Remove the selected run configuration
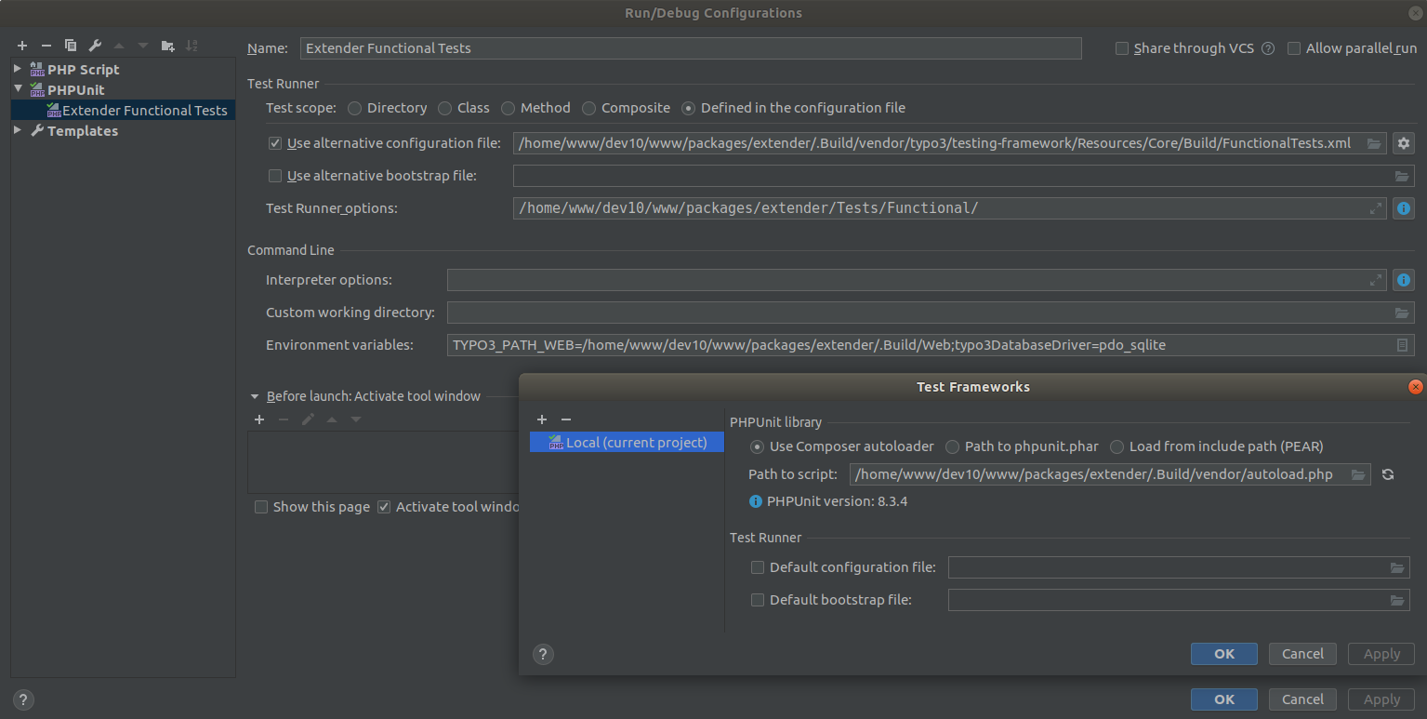Screen dimensions: 1427x719 click(46, 45)
